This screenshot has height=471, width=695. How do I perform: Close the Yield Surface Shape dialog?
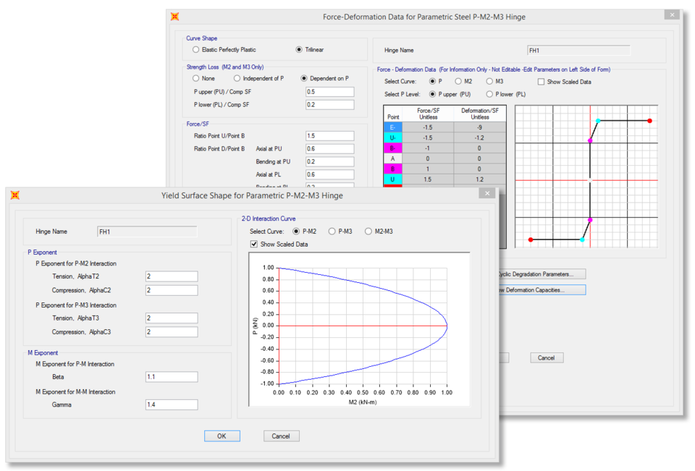click(487, 193)
